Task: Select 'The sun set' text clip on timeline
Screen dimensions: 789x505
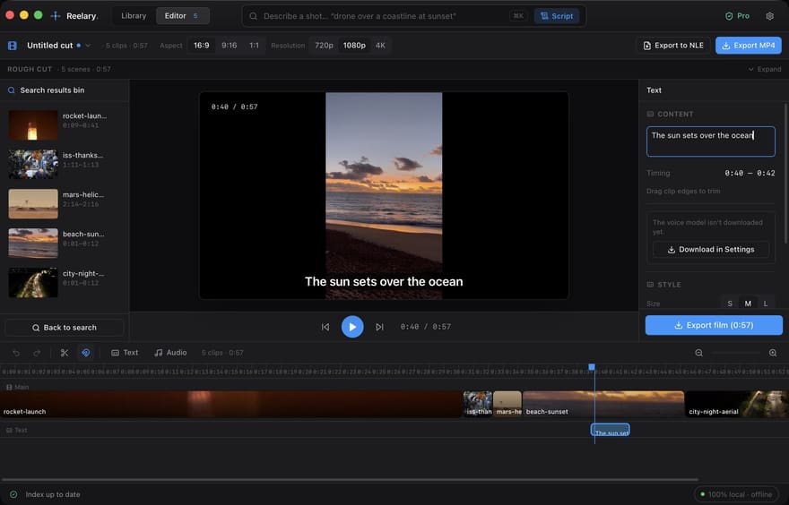Action: pos(610,430)
